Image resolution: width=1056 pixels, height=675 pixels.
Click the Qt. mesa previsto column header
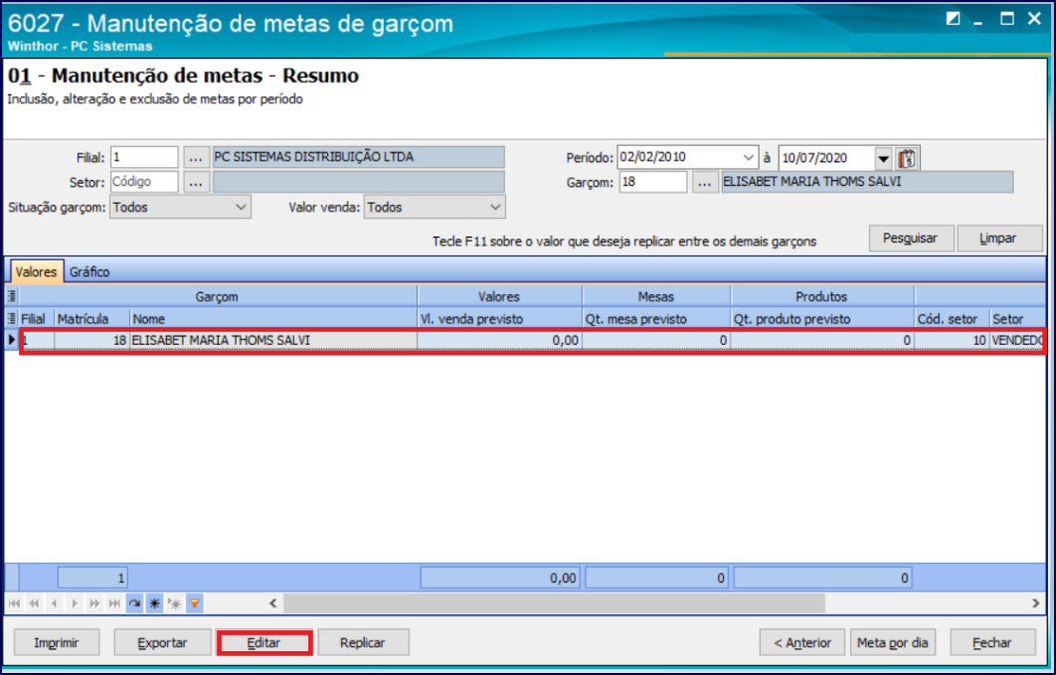[656, 318]
